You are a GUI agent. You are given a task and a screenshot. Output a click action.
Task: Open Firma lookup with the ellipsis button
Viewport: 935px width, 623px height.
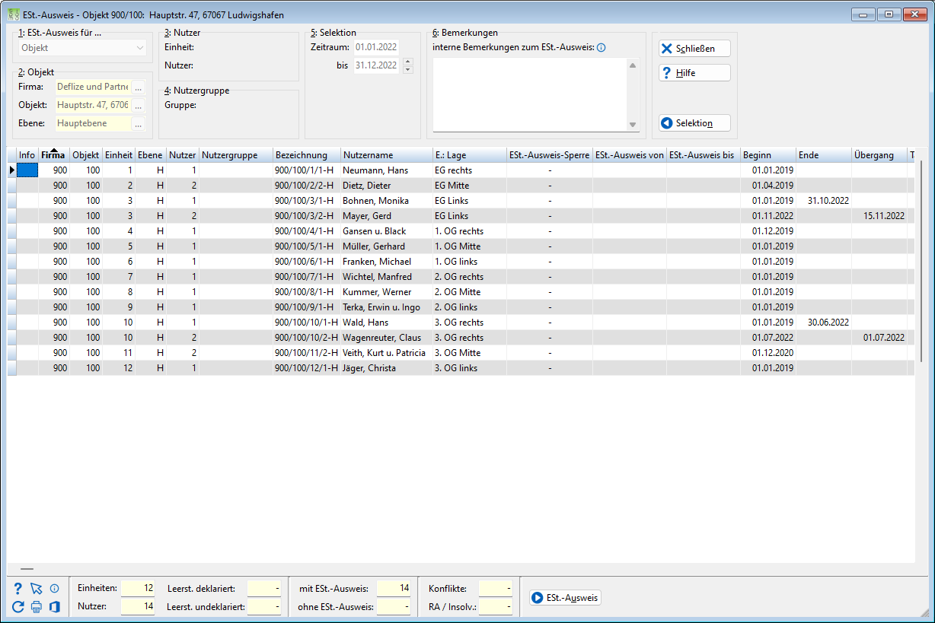coord(138,87)
